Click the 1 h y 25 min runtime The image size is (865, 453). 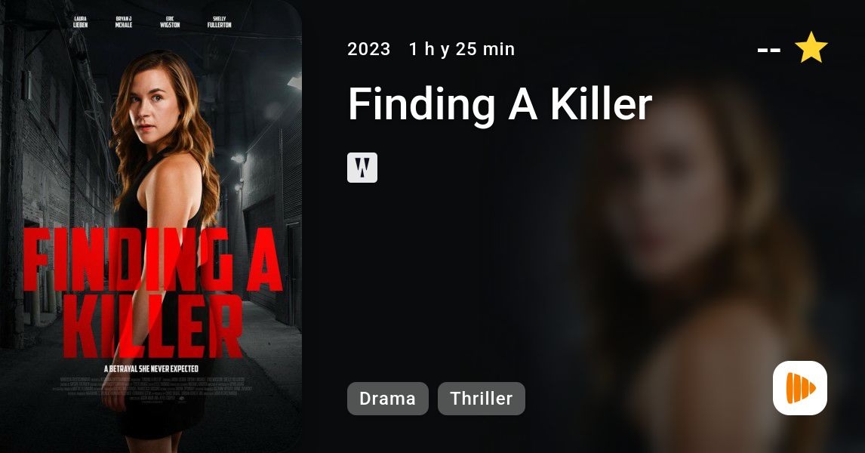462,49
